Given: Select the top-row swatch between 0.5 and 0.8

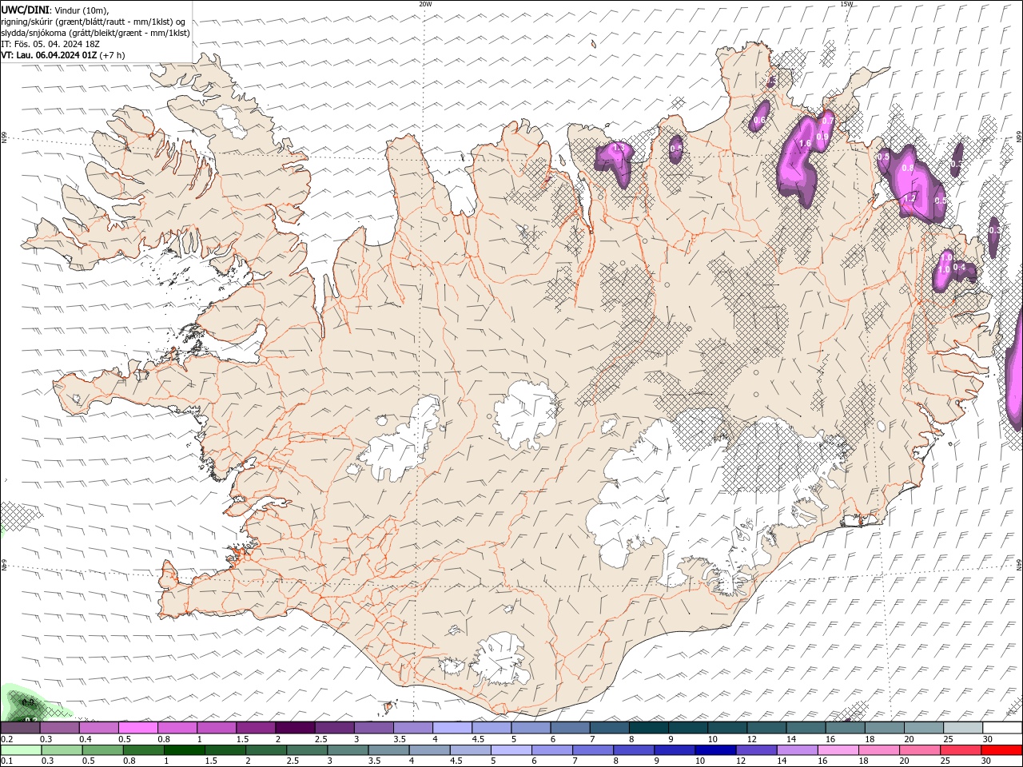Looking at the screenshot, I should (137, 728).
